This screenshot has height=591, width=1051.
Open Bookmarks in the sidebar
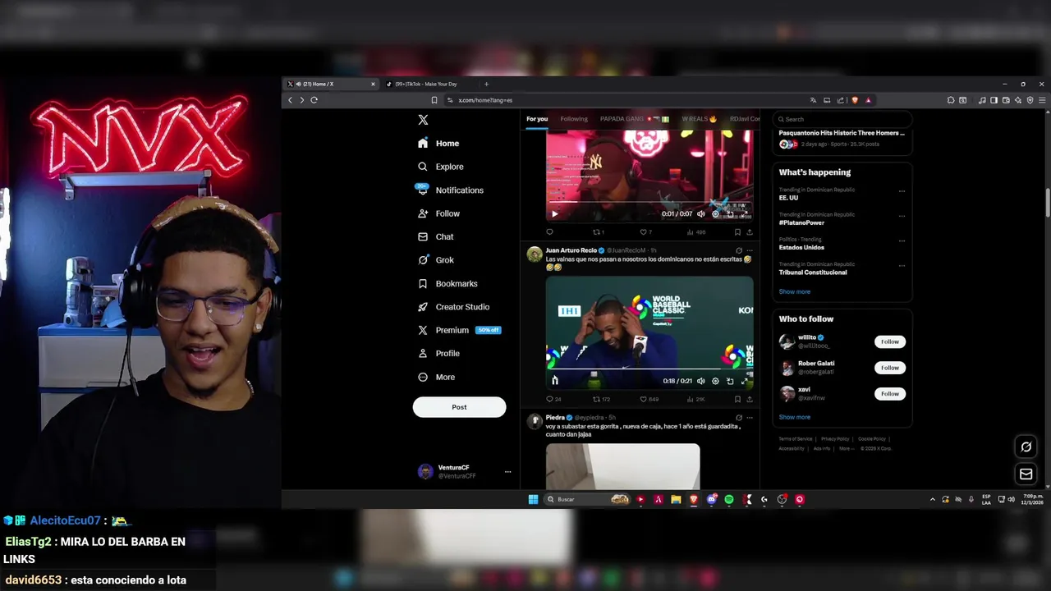pyautogui.click(x=447, y=283)
